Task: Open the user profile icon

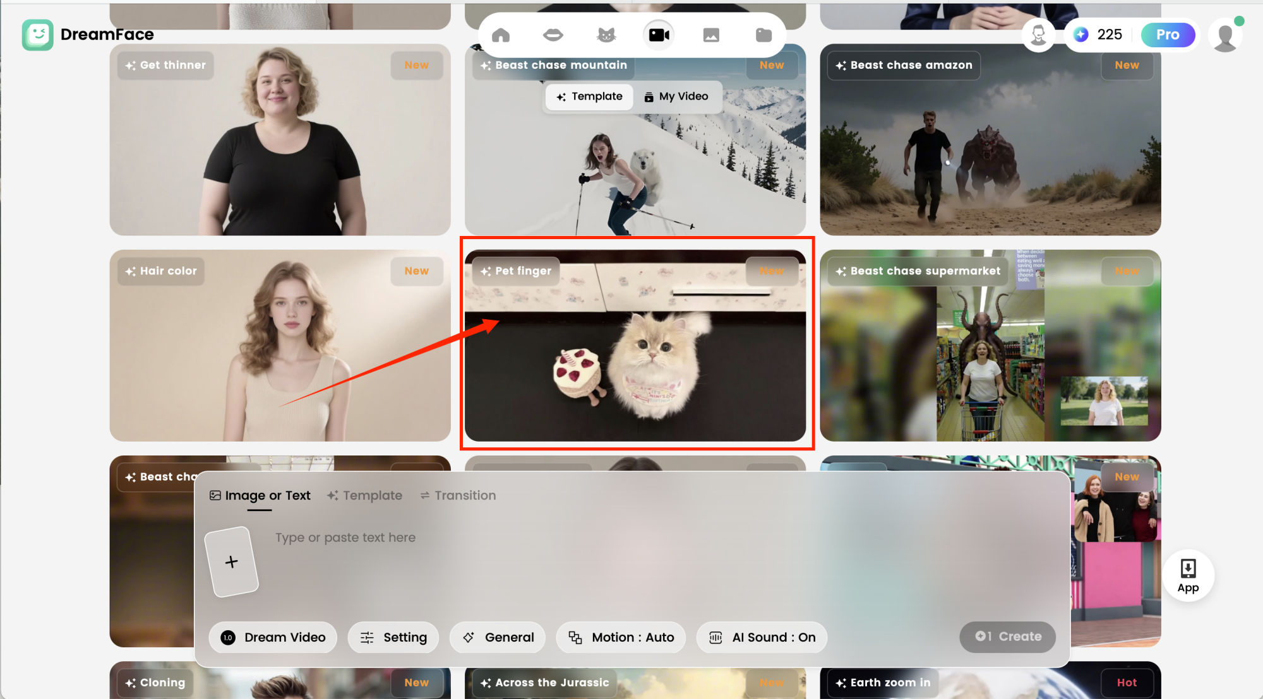Action: tap(1225, 36)
